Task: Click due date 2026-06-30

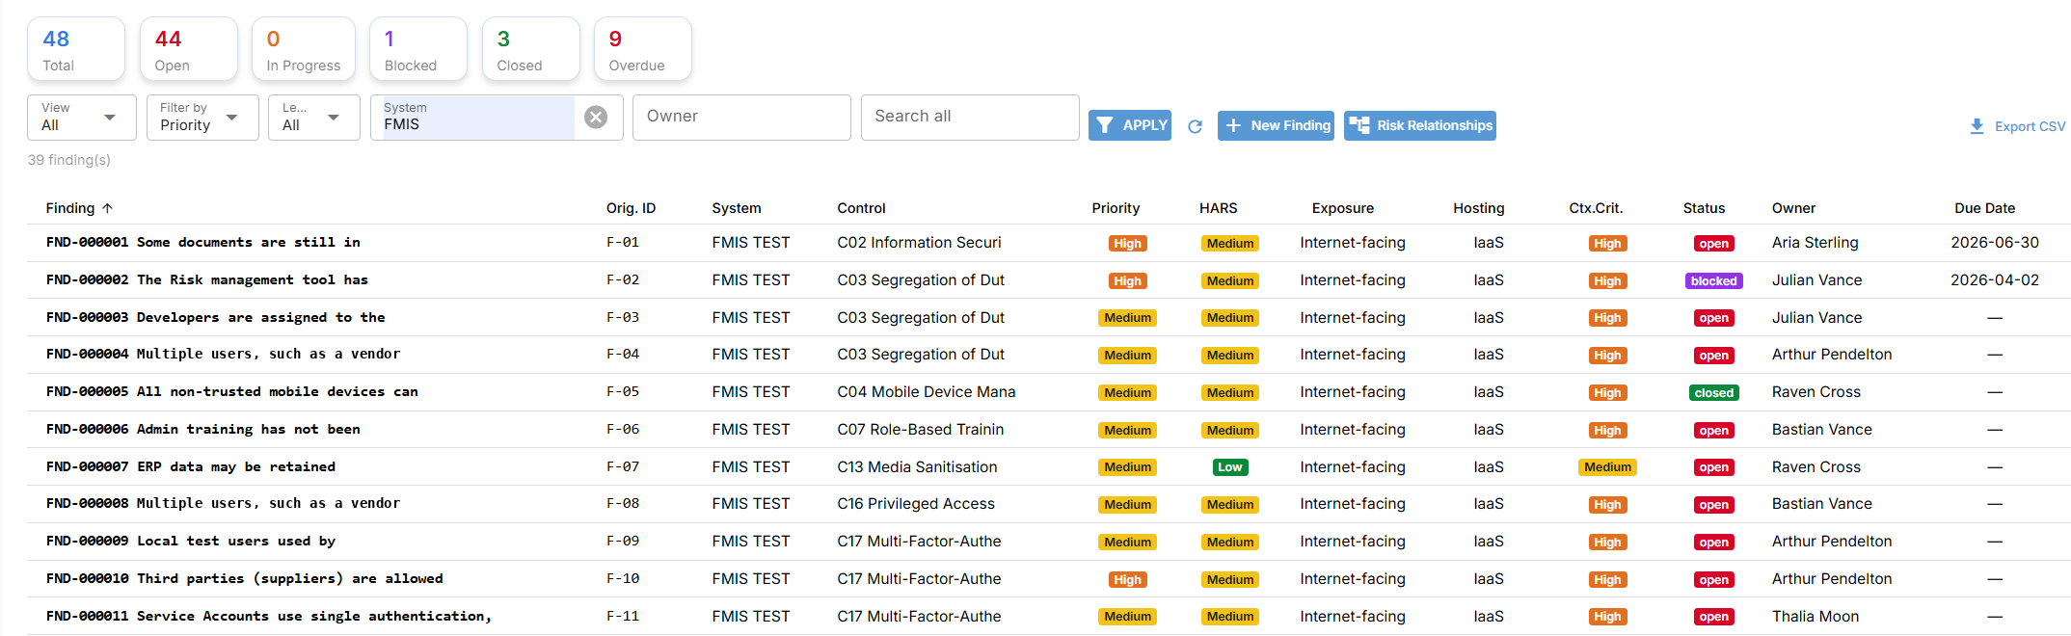Action: pyautogui.click(x=1994, y=243)
